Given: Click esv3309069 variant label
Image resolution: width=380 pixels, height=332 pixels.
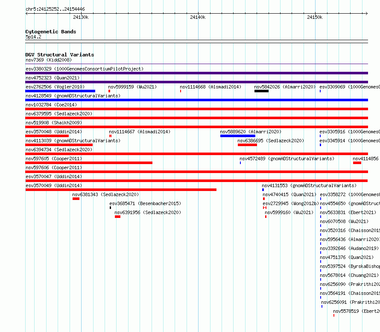Looking at the screenshot, I should (x=349, y=87).
